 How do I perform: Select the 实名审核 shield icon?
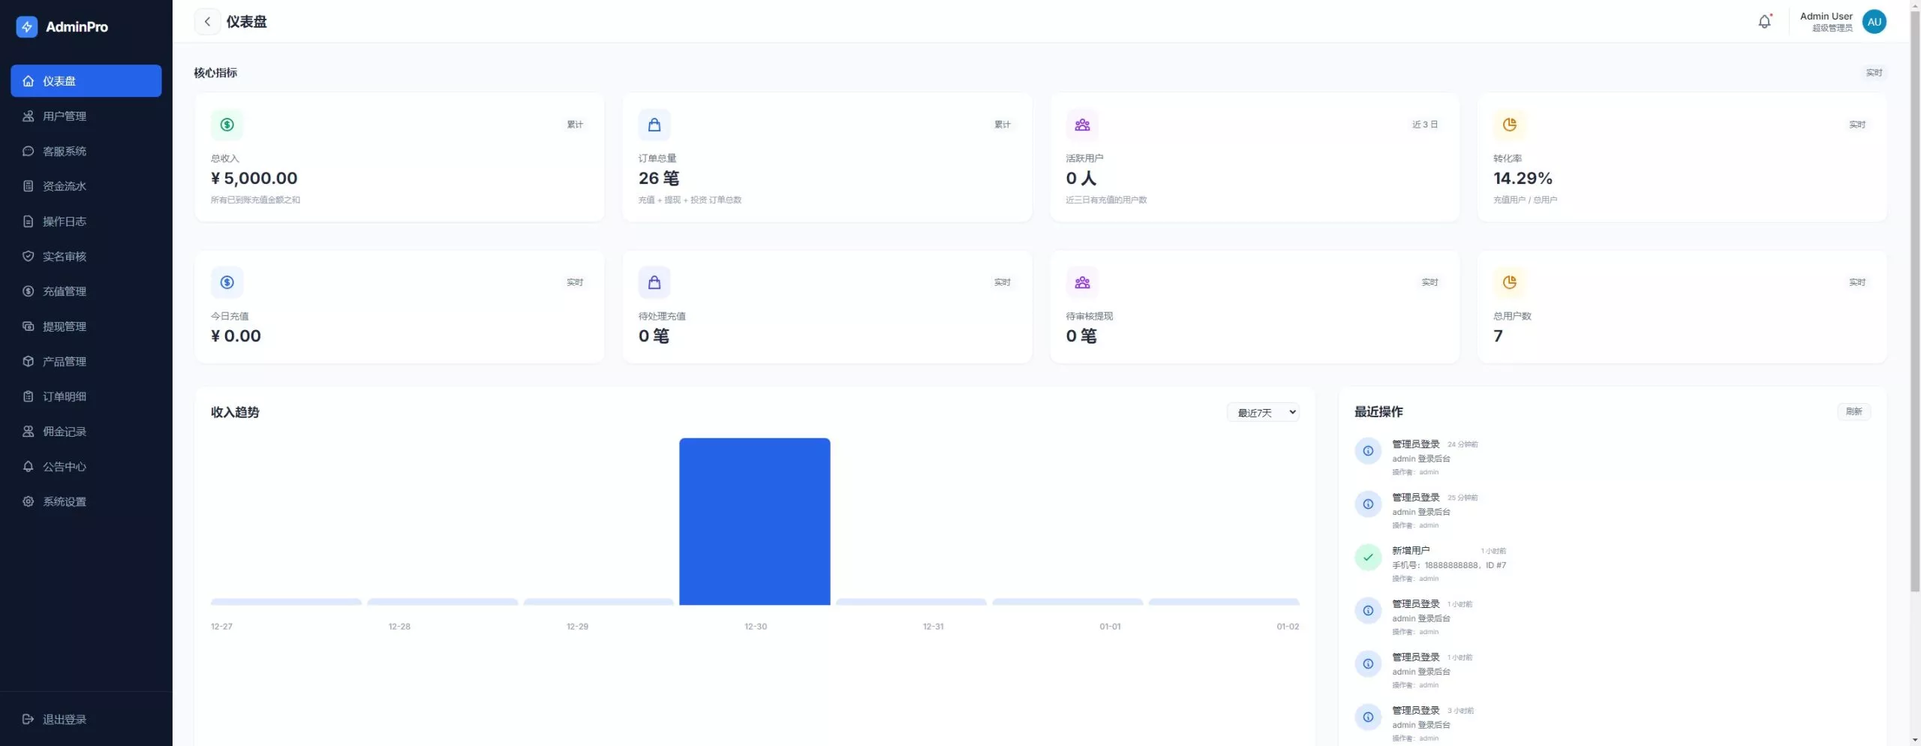pos(28,256)
